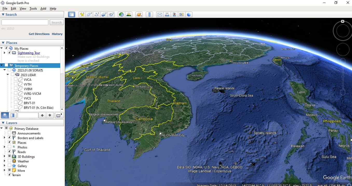
Task: Disable the Borders and Labels layer
Action: point(9,138)
